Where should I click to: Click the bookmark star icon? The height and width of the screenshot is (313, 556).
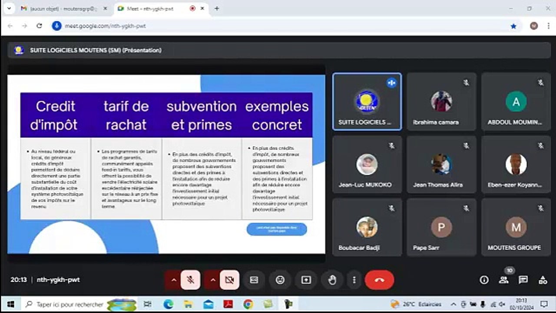(x=513, y=26)
